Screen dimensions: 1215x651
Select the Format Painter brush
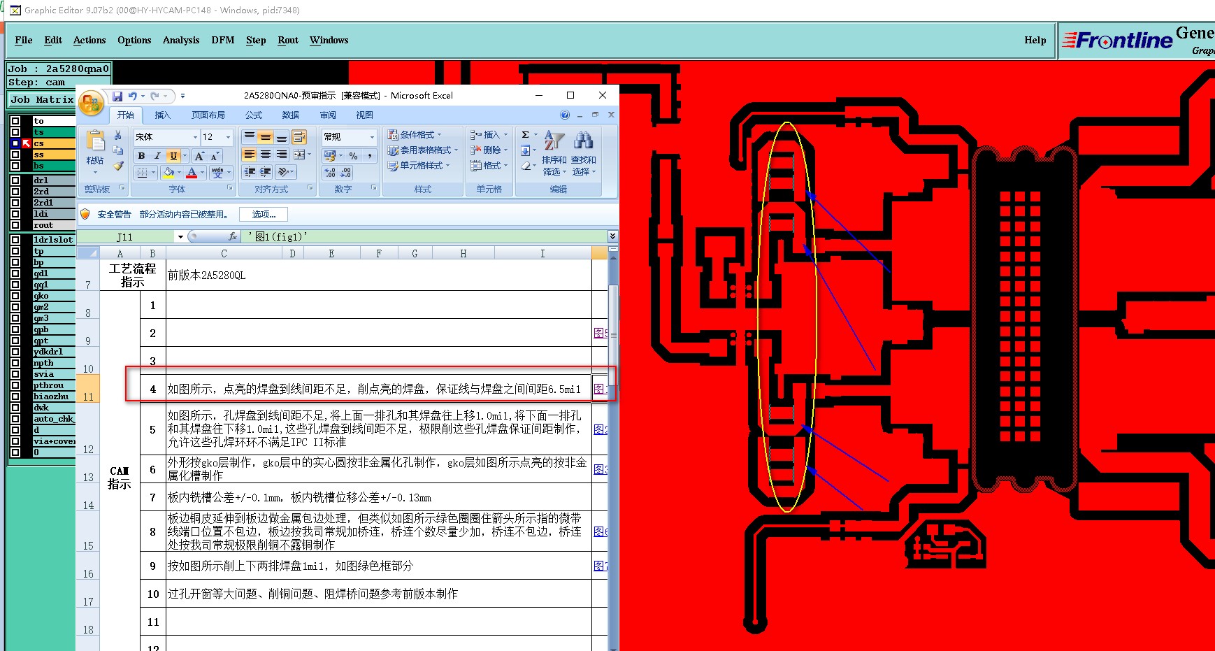pyautogui.click(x=118, y=166)
